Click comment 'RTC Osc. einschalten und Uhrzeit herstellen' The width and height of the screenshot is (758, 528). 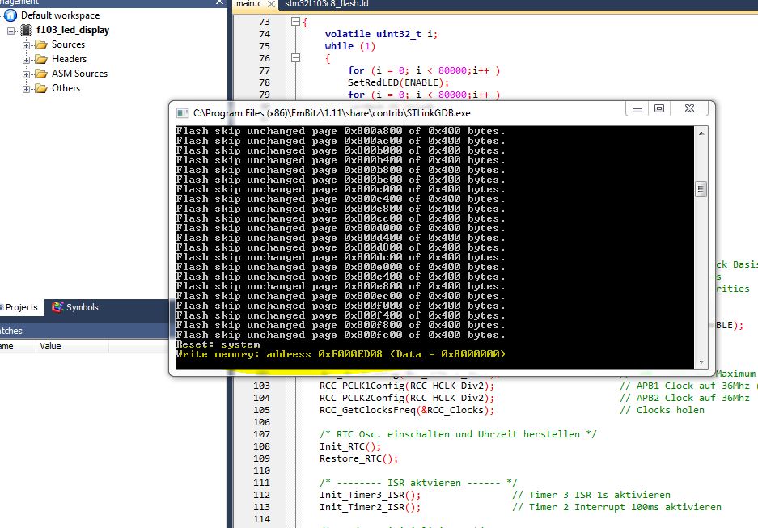pyautogui.click(x=459, y=434)
